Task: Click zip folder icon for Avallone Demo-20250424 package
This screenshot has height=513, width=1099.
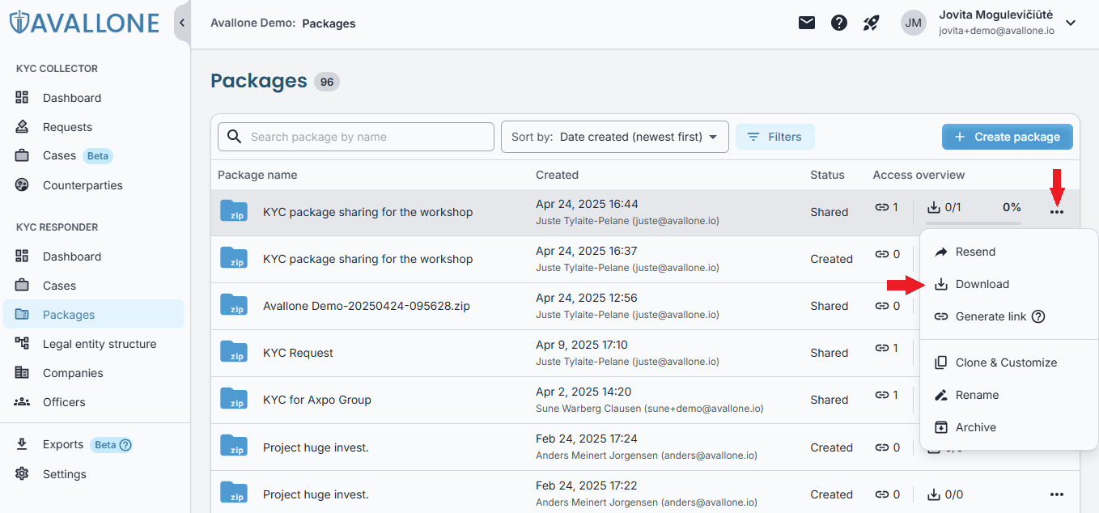Action: [x=234, y=305]
